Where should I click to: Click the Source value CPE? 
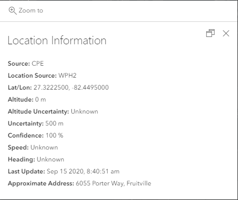point(37,64)
